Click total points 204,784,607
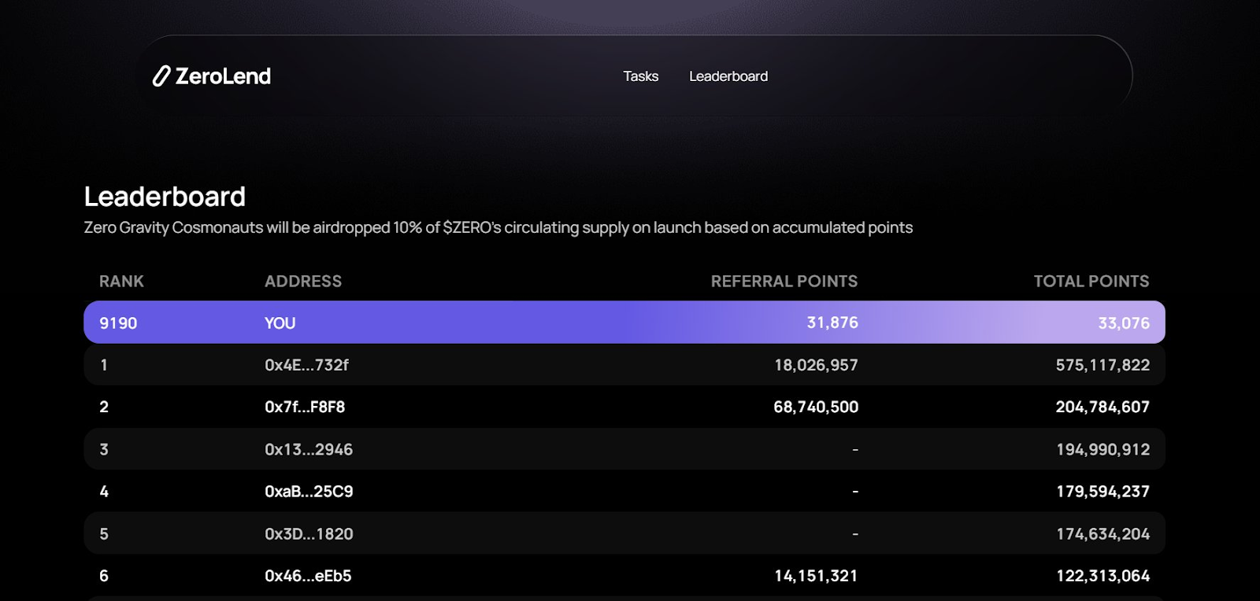Screen dimensions: 1260x601 1102,407
